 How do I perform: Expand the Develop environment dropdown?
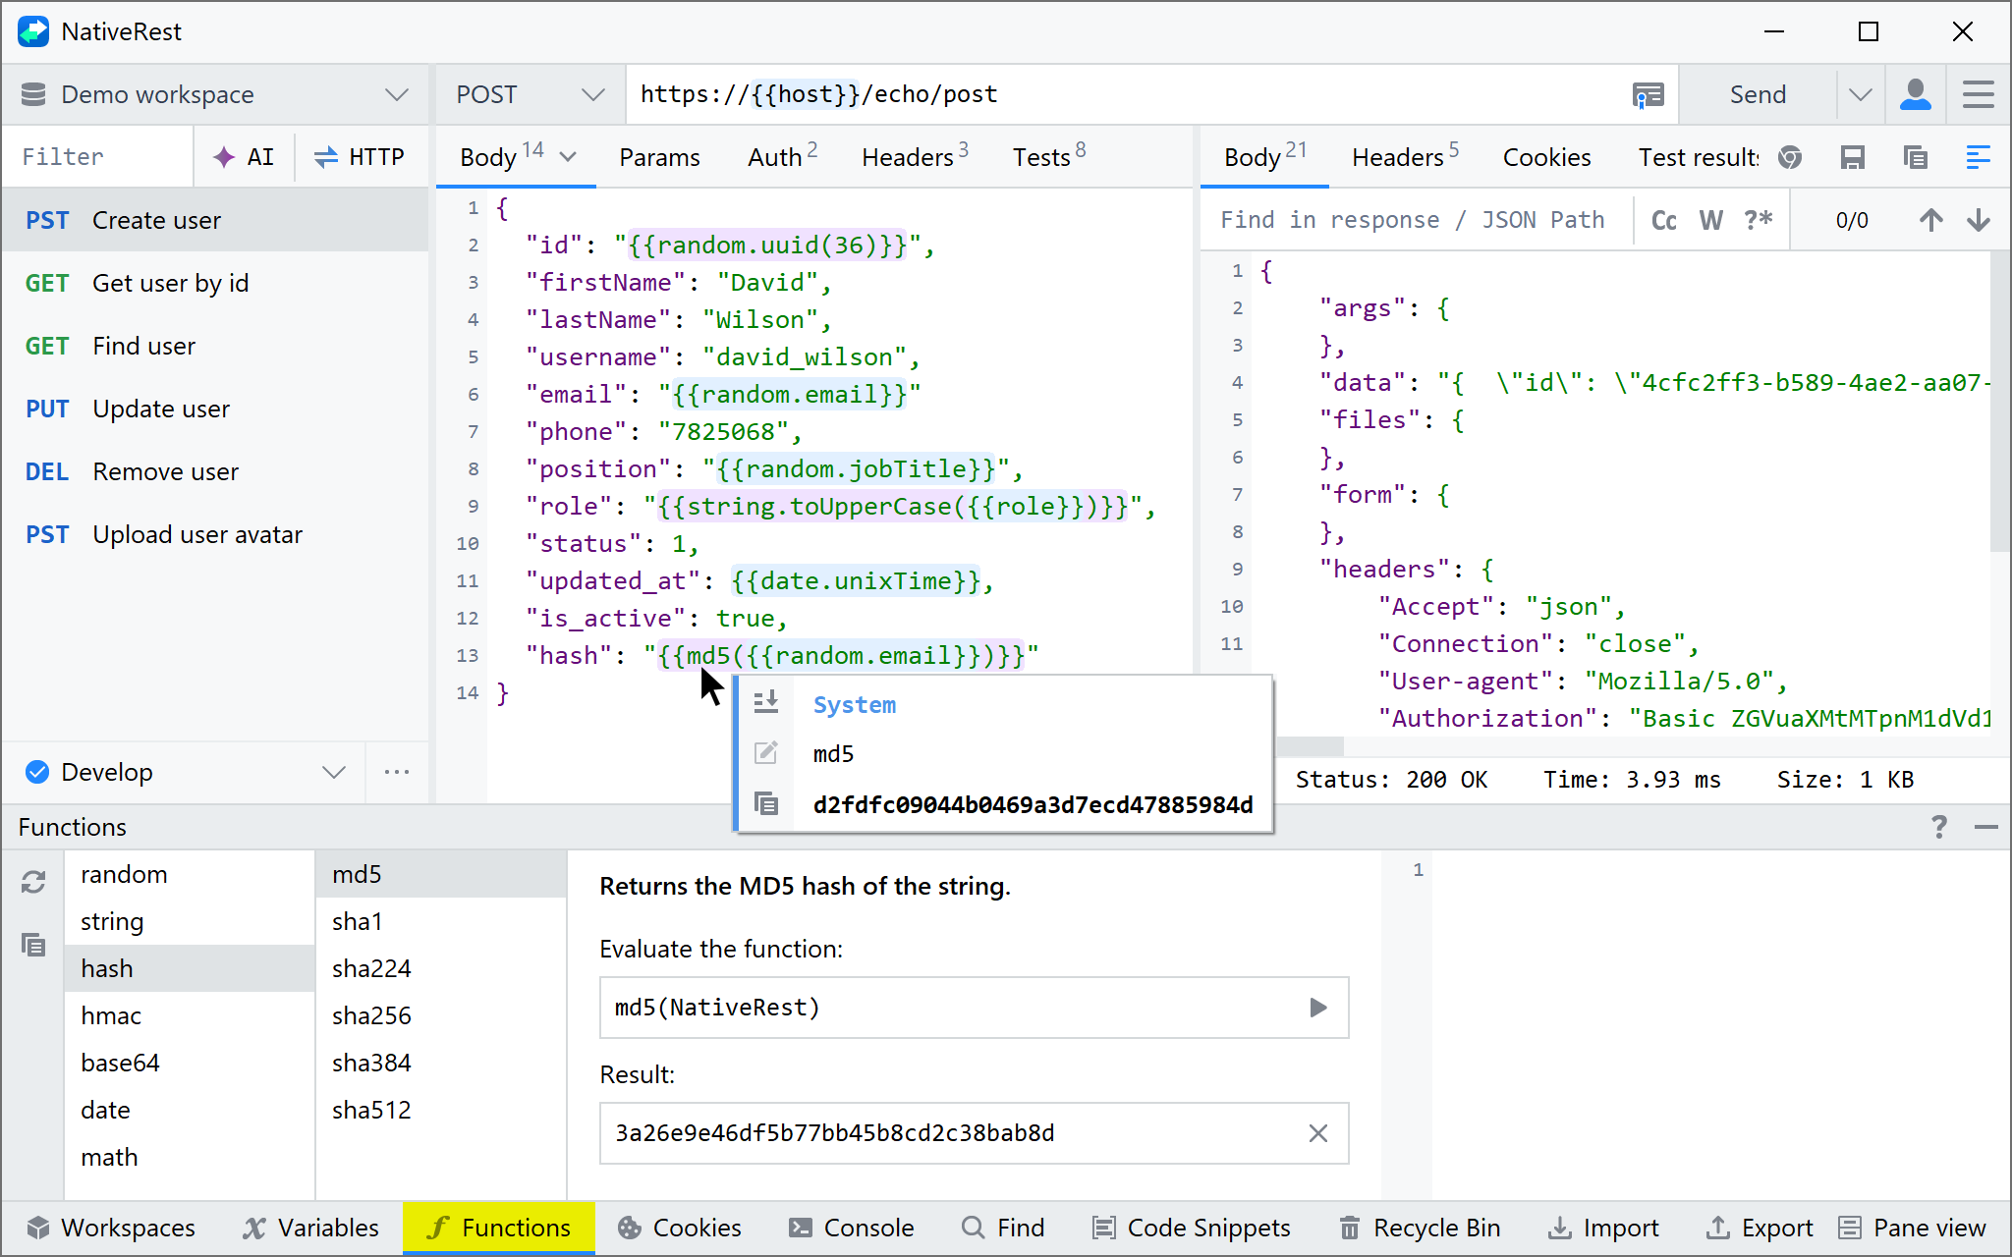pyautogui.click(x=334, y=772)
